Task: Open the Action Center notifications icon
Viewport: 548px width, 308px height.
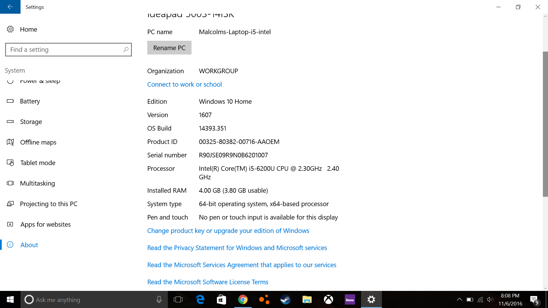Action: pos(534,300)
